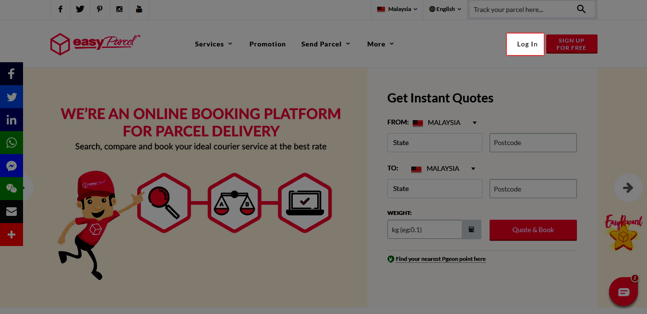Viewport: 647px width, 314px height.
Task: Select TO State field
Action: (x=435, y=189)
